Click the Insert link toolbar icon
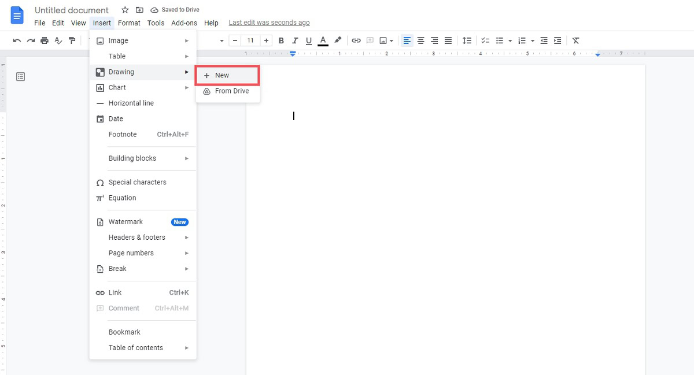The width and height of the screenshot is (694, 375). click(x=356, y=40)
